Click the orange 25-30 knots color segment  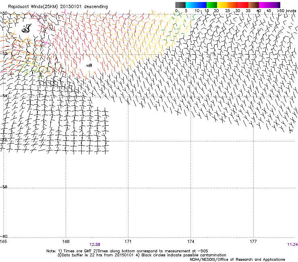pos(233,5)
